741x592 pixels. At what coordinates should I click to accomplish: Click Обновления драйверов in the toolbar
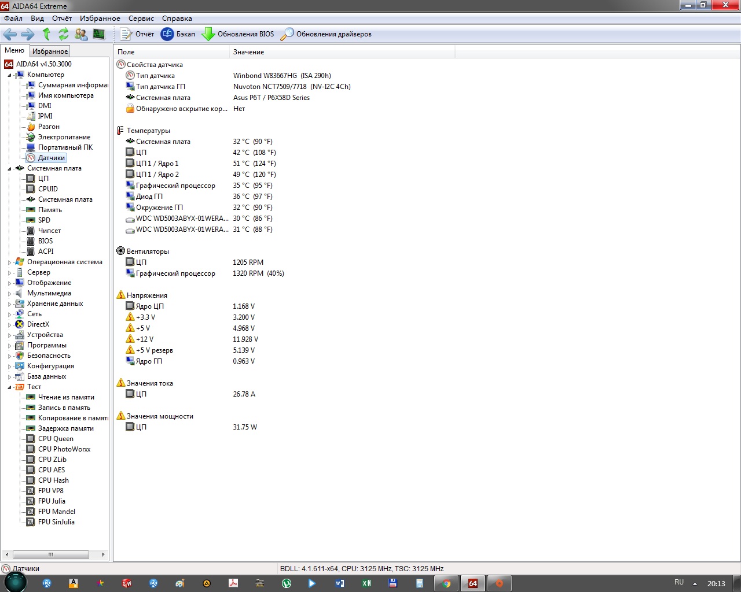(x=326, y=34)
